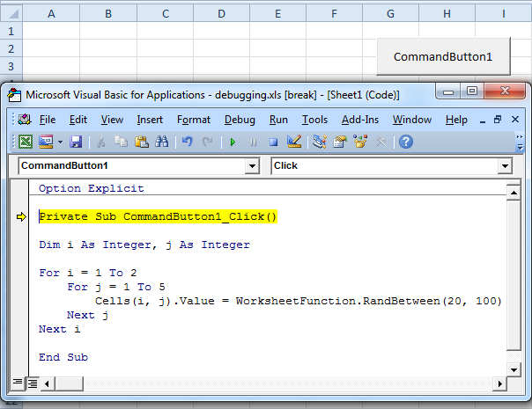Open the Properties Window icon
Screen dimensions: 532x409
[x=340, y=142]
